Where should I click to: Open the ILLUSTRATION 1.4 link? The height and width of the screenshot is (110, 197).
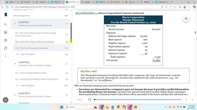tap(87, 13)
